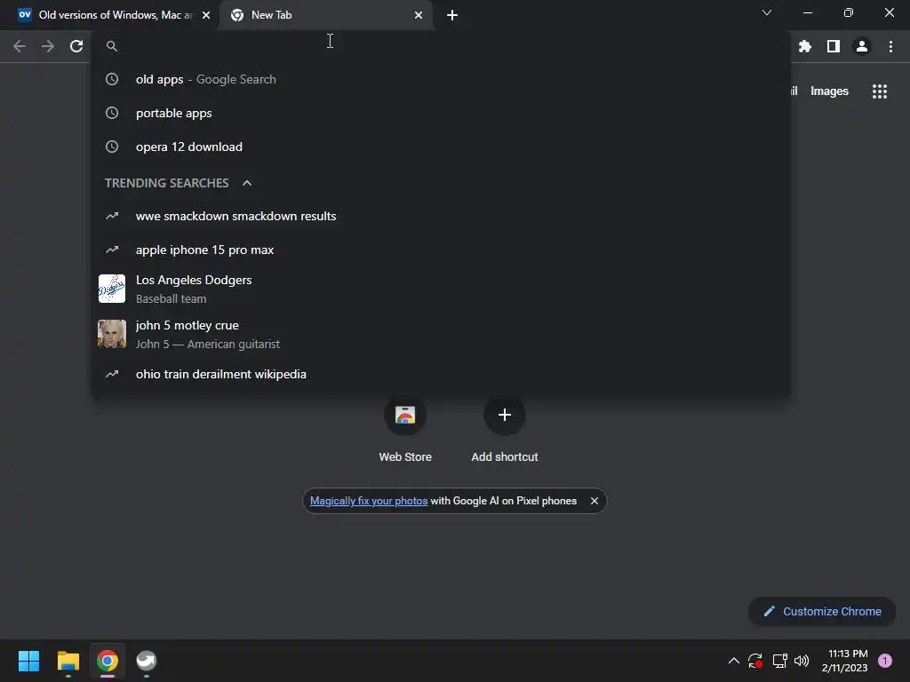910x682 pixels.
Task: Toggle the side panel icon
Action: pos(834,46)
